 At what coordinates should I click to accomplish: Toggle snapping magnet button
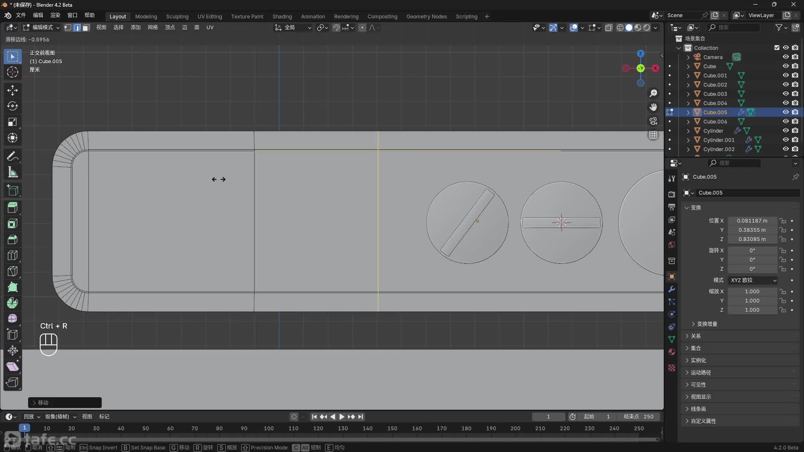coord(336,28)
